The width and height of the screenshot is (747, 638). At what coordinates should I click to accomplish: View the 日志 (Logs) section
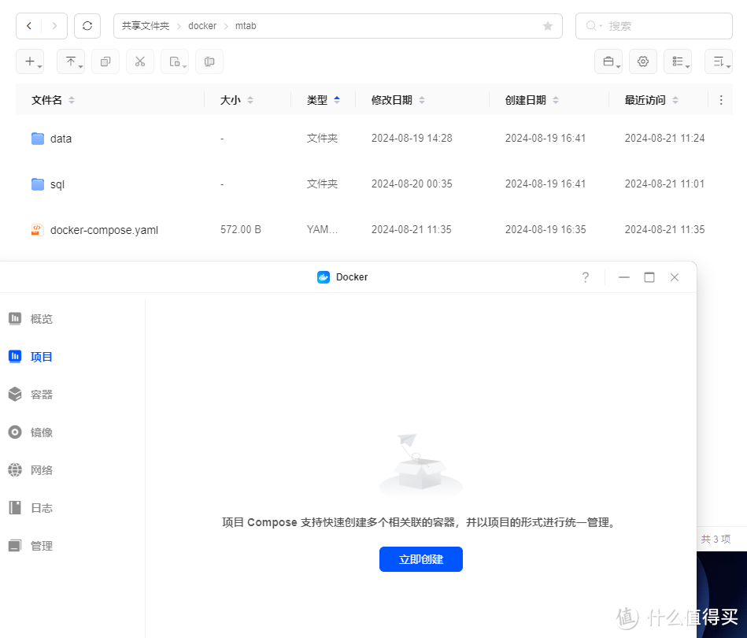coord(40,507)
